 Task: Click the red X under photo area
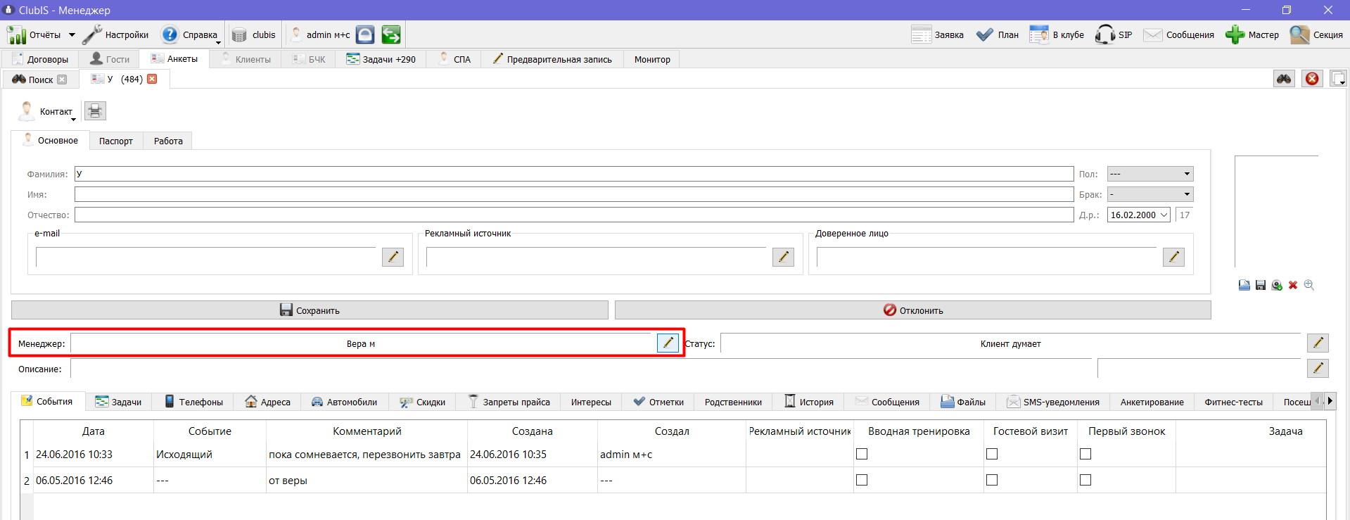click(1293, 285)
